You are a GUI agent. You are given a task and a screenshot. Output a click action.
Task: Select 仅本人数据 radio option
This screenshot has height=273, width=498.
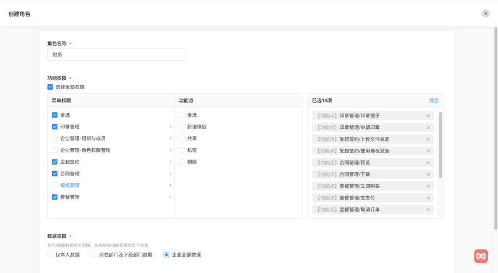pos(50,255)
